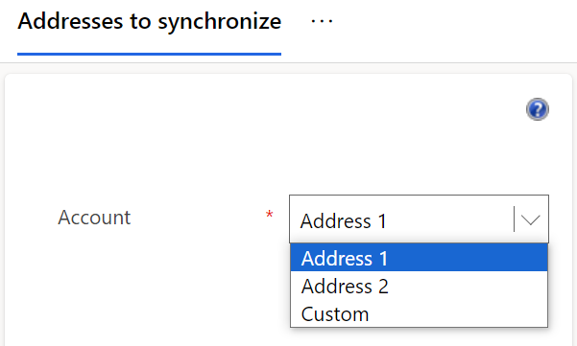The height and width of the screenshot is (346, 577).
Task: Click the three-dot more tabs ellipsis
Action: point(322,21)
